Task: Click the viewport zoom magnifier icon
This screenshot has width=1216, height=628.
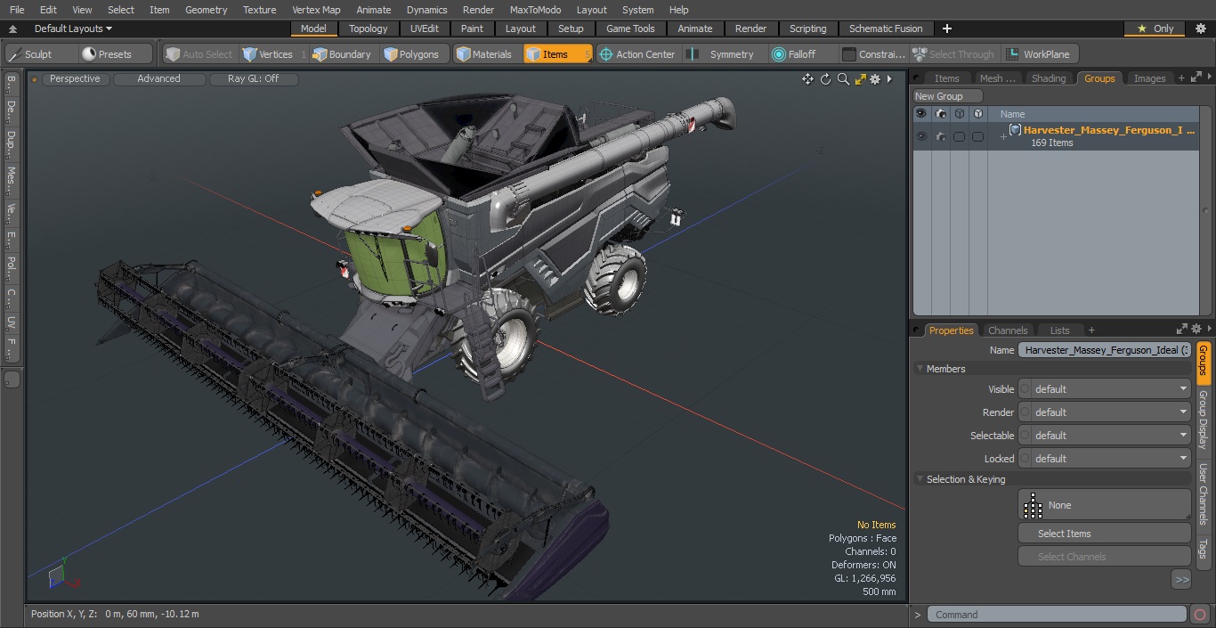Action: [x=843, y=79]
